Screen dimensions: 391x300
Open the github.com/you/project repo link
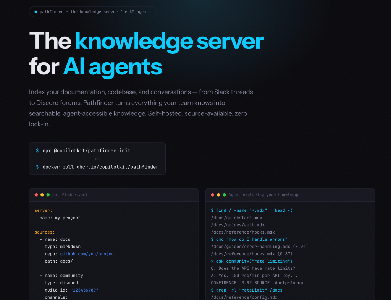[x=88, y=254]
